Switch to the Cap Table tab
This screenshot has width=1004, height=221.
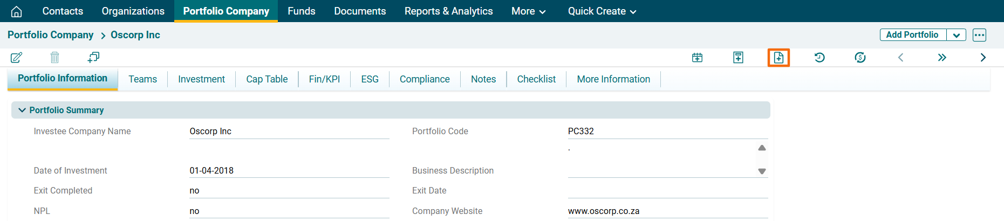(267, 79)
